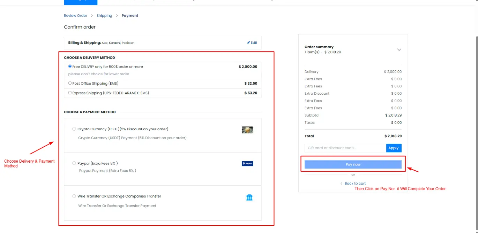Click the pencil icon beside Edit
Image resolution: width=478 pixels, height=233 pixels.
coord(248,43)
